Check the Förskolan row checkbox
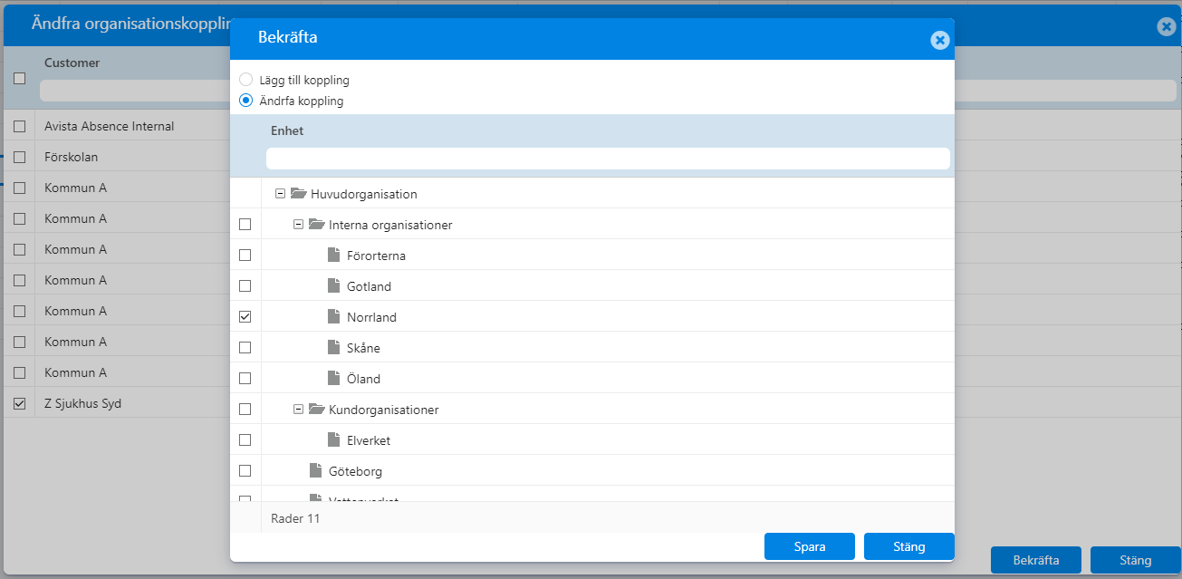The width and height of the screenshot is (1182, 579). tap(19, 157)
